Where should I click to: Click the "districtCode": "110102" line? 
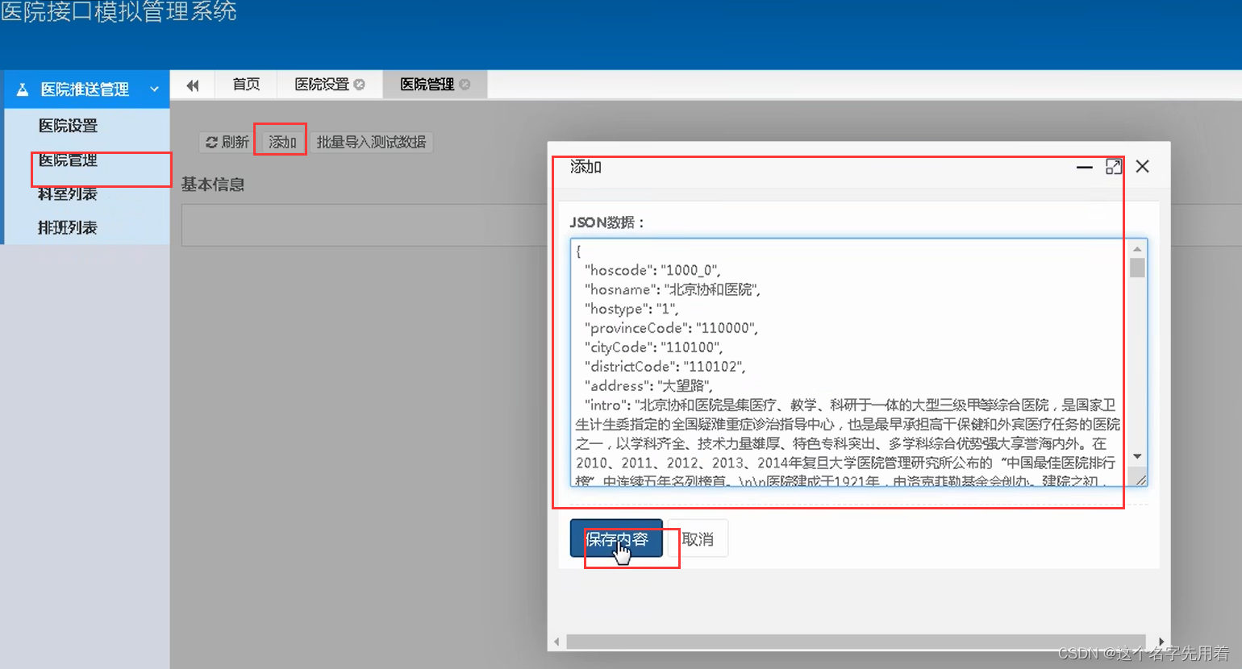pos(665,367)
